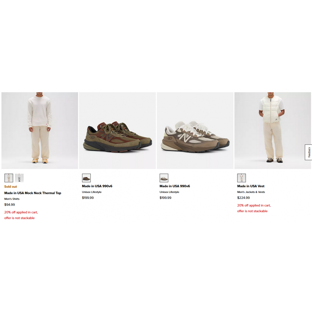Click the Men's Shirts category label
312x312 pixels.
pyautogui.click(x=12, y=199)
